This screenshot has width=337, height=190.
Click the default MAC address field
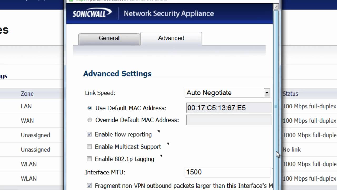pos(229,108)
